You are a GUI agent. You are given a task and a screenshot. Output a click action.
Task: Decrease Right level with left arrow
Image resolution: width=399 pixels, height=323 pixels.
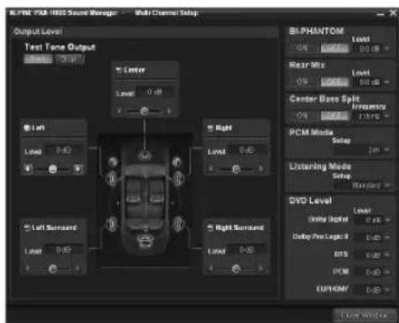click(211, 169)
